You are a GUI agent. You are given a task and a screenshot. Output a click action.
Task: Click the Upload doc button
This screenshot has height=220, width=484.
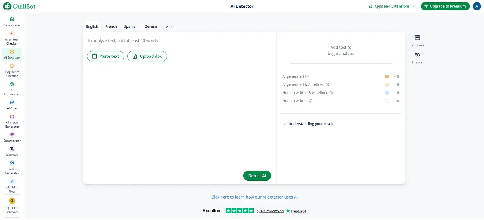coord(147,56)
